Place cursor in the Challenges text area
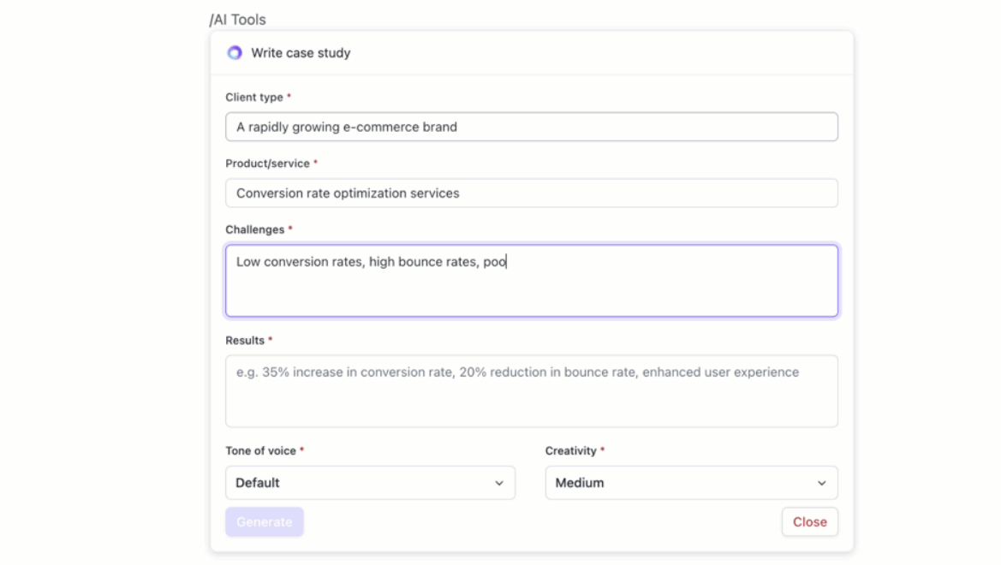This screenshot has width=1001, height=565. click(531, 281)
